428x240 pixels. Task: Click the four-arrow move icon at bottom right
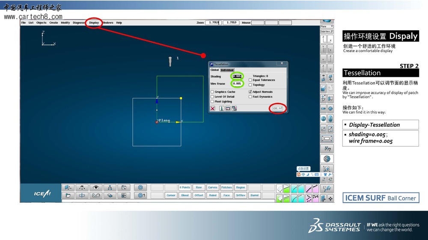[x=330, y=199]
